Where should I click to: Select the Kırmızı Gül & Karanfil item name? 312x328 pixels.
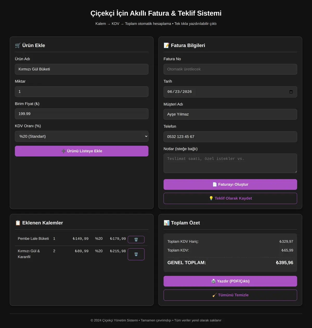point(29,254)
